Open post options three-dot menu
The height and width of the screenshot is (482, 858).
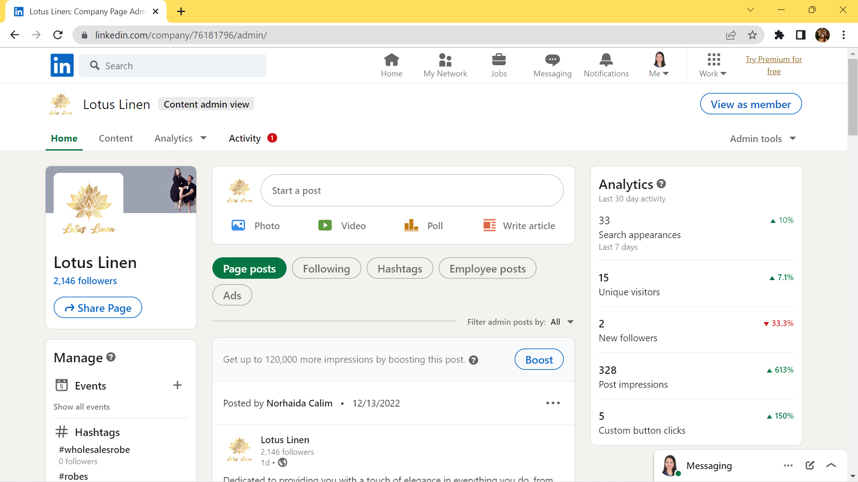pos(553,403)
